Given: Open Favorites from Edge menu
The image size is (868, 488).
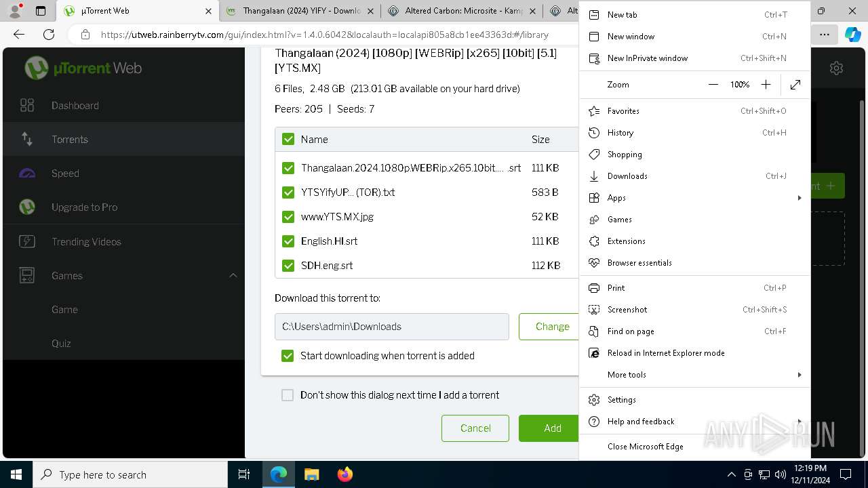Looking at the screenshot, I should (x=694, y=110).
